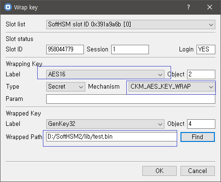This screenshot has width=221, height=182.
Task: Click the help question mark button
Action: pyautogui.click(x=188, y=7)
